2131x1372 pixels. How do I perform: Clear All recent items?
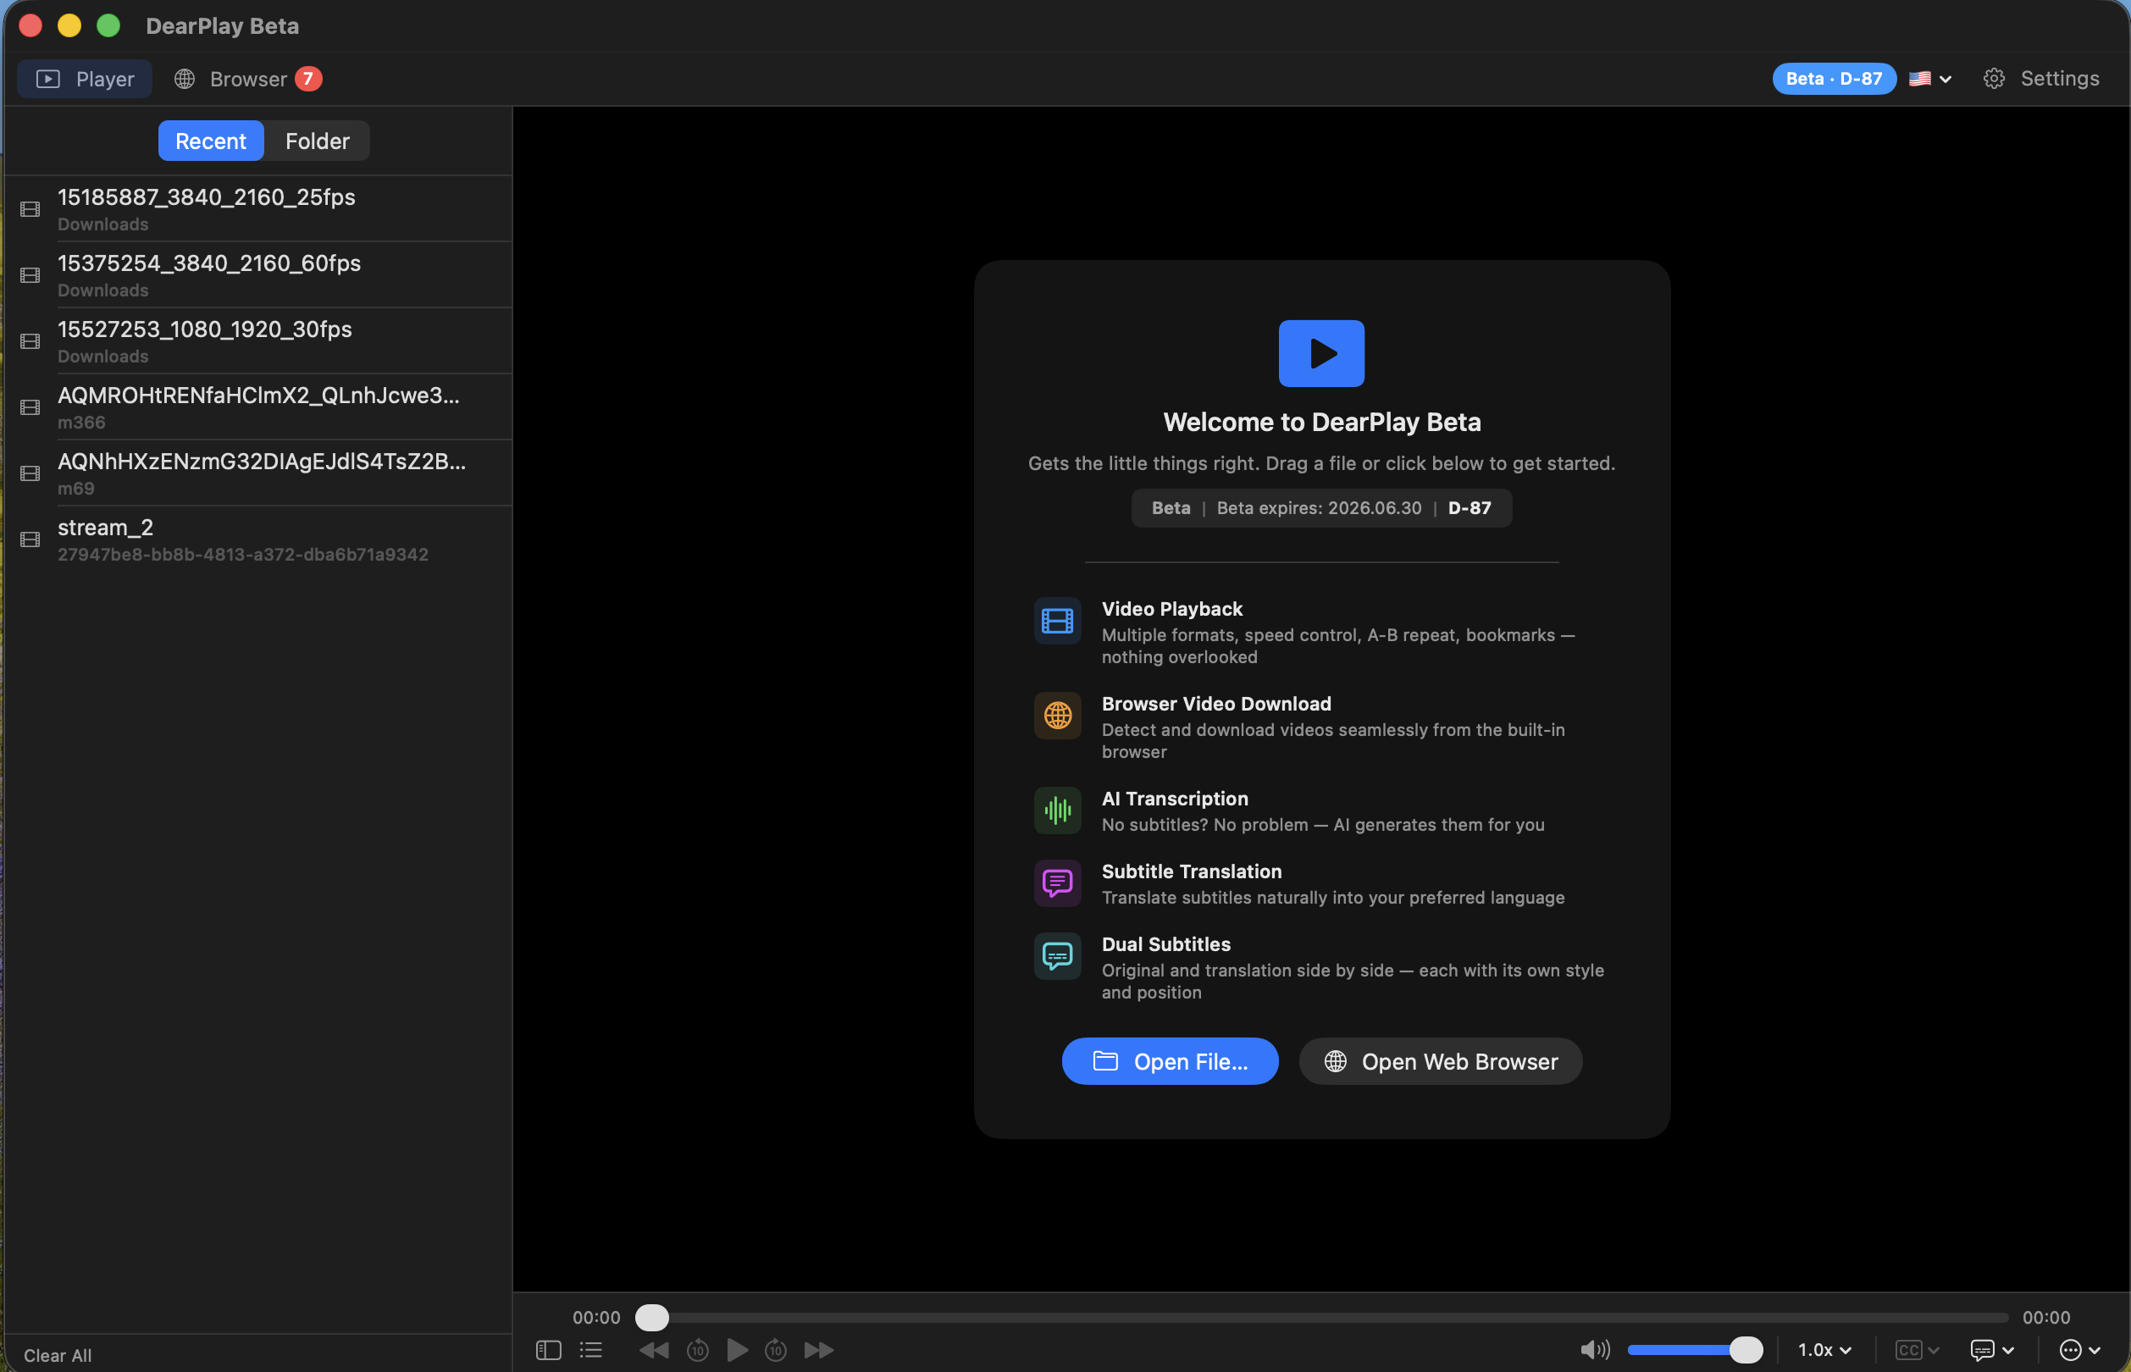[58, 1355]
